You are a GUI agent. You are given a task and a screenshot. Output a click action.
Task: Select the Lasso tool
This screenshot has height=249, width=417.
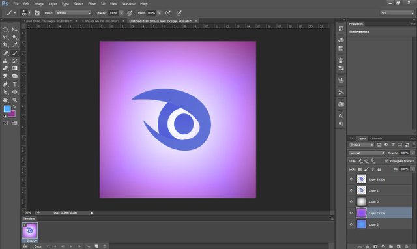coord(5,37)
